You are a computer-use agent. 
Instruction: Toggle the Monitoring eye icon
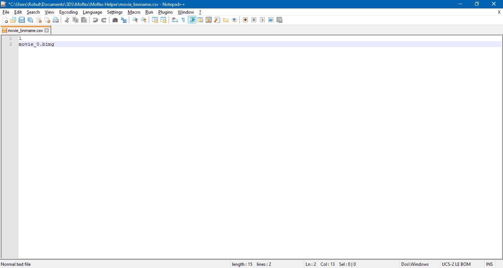click(234, 20)
